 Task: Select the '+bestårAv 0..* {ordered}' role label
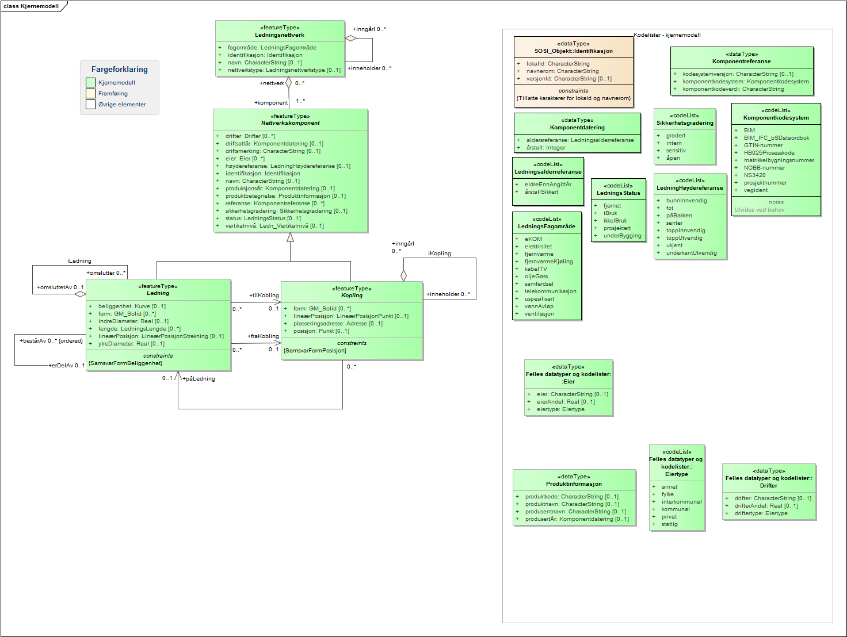(51, 341)
